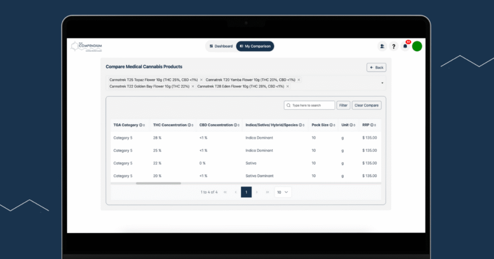Screen dimensions: 494x259
Task: Open rows per page dropdown showing 10
Action: click(283, 192)
